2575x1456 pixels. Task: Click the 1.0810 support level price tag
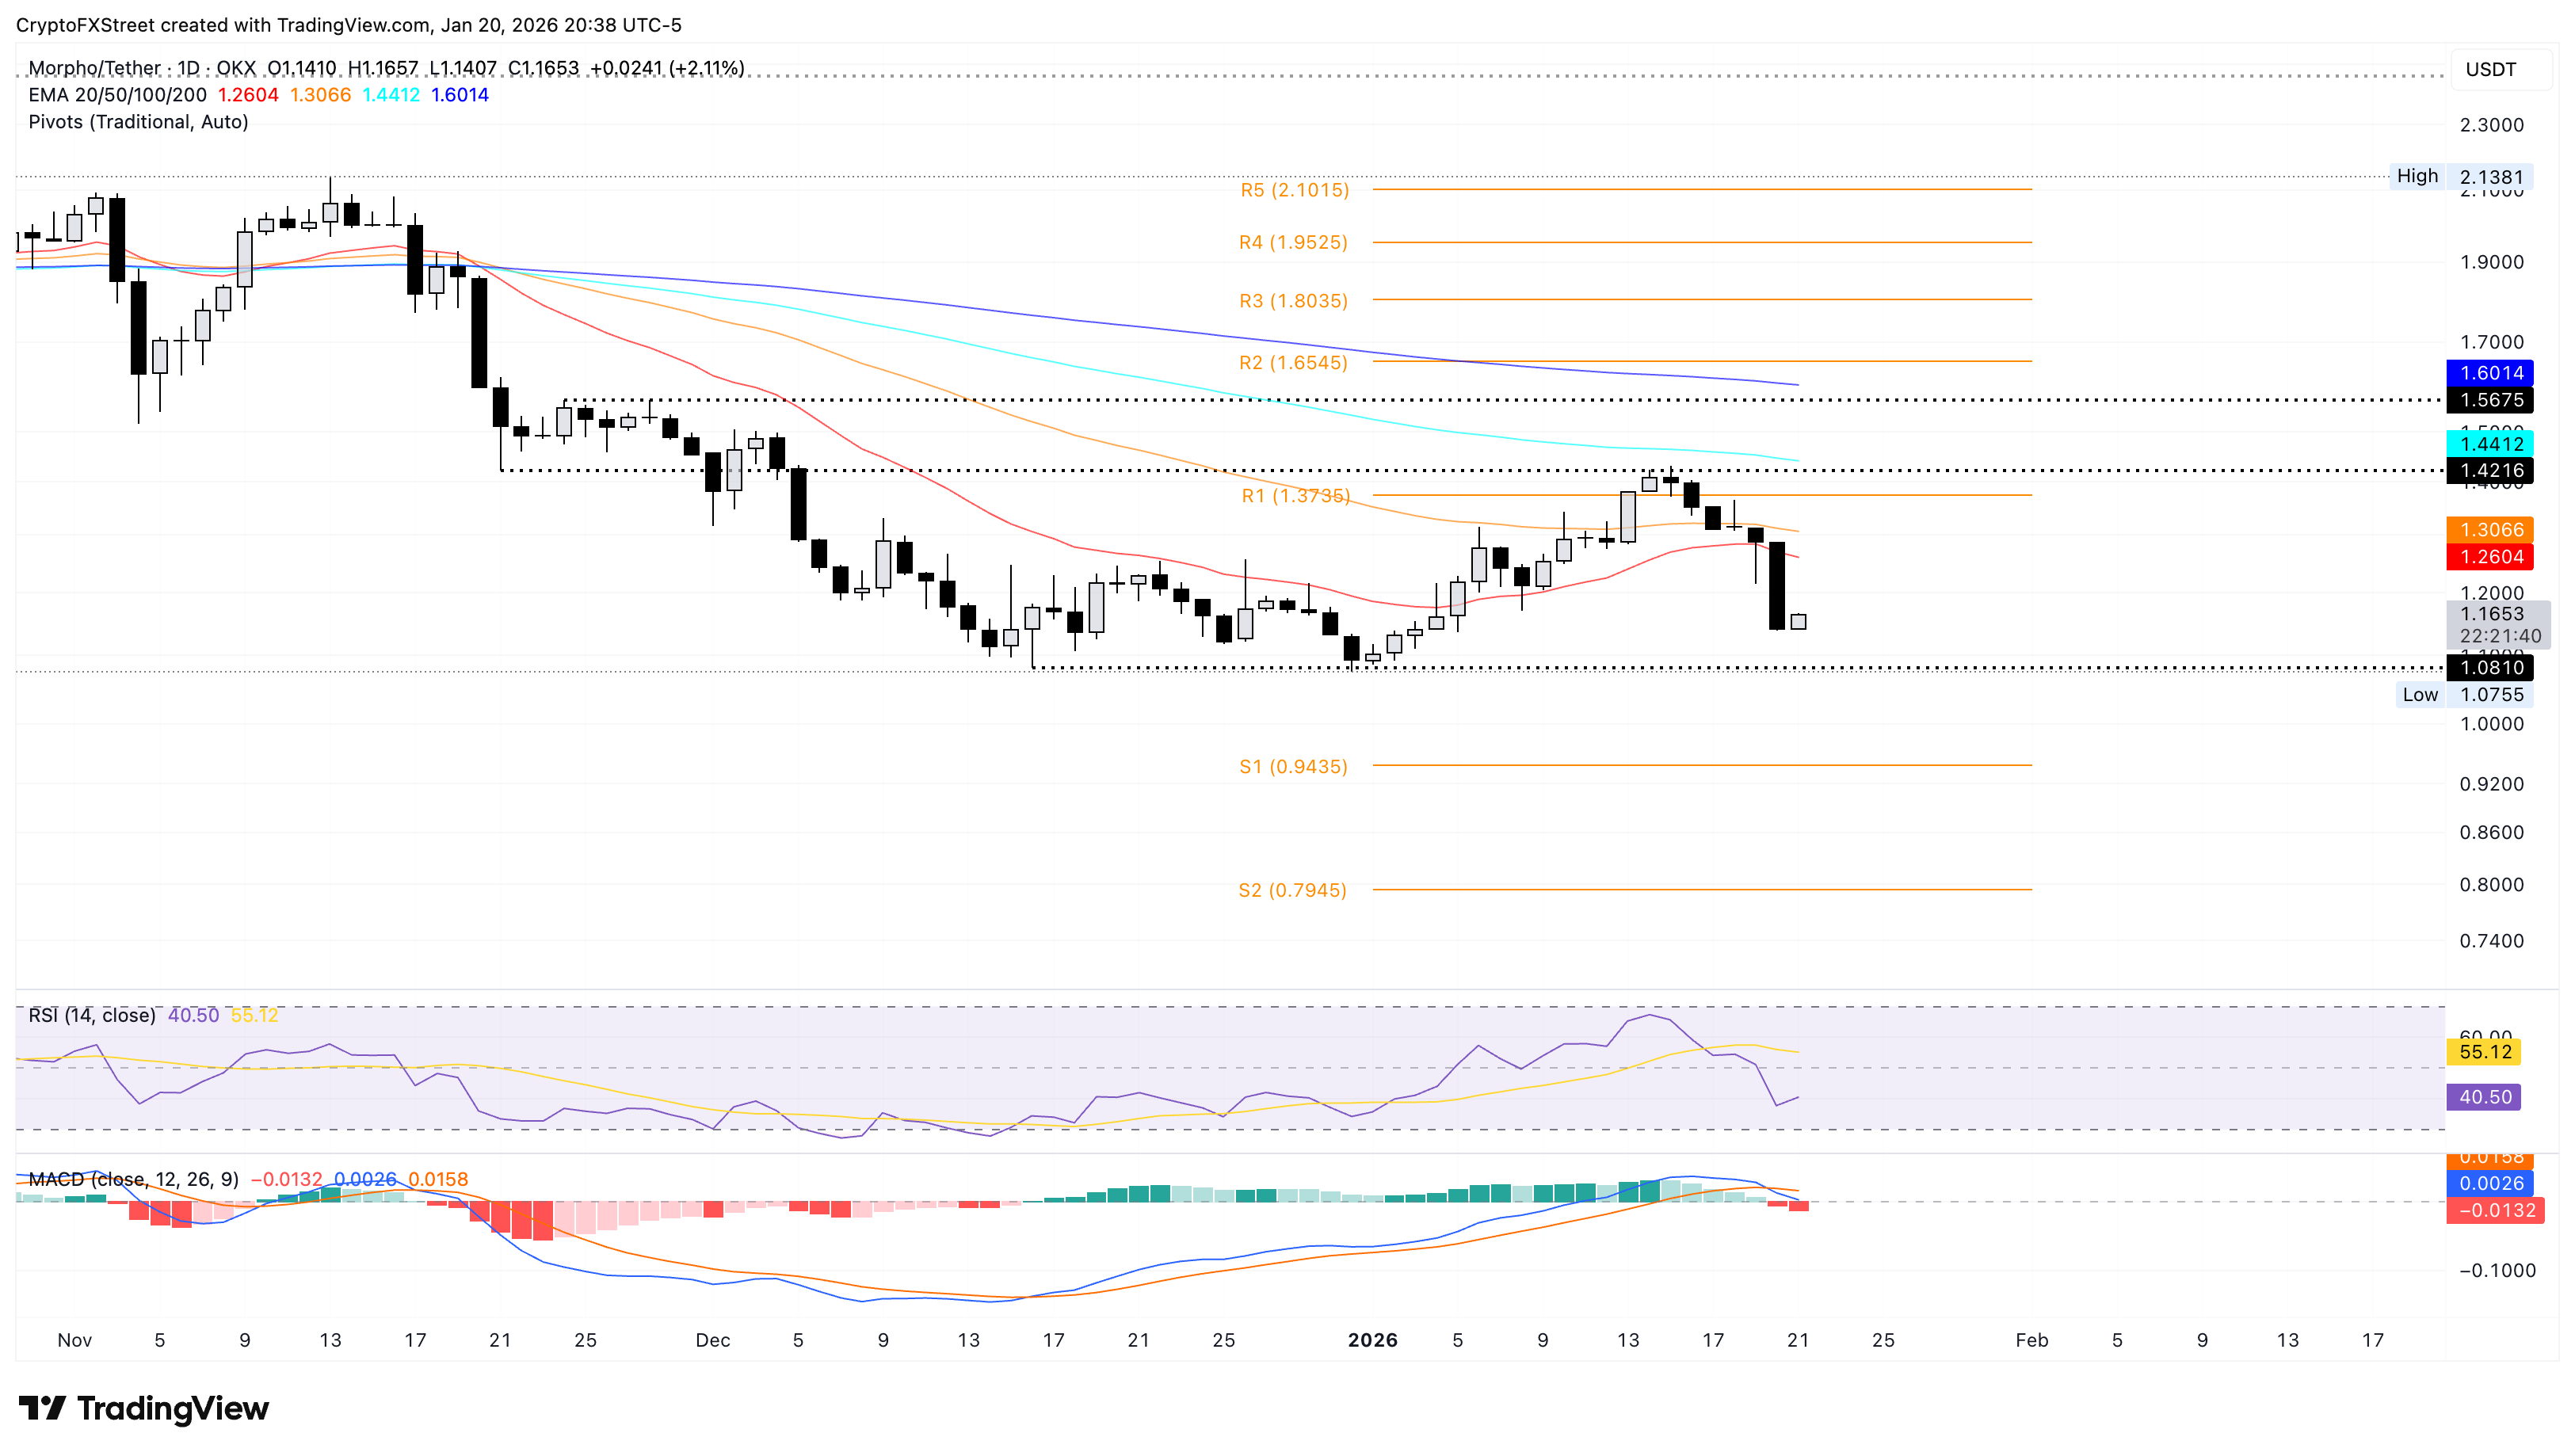coord(2490,667)
